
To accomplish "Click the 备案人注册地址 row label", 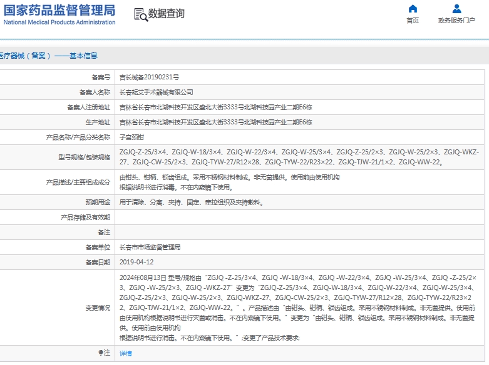I will click(88, 107).
